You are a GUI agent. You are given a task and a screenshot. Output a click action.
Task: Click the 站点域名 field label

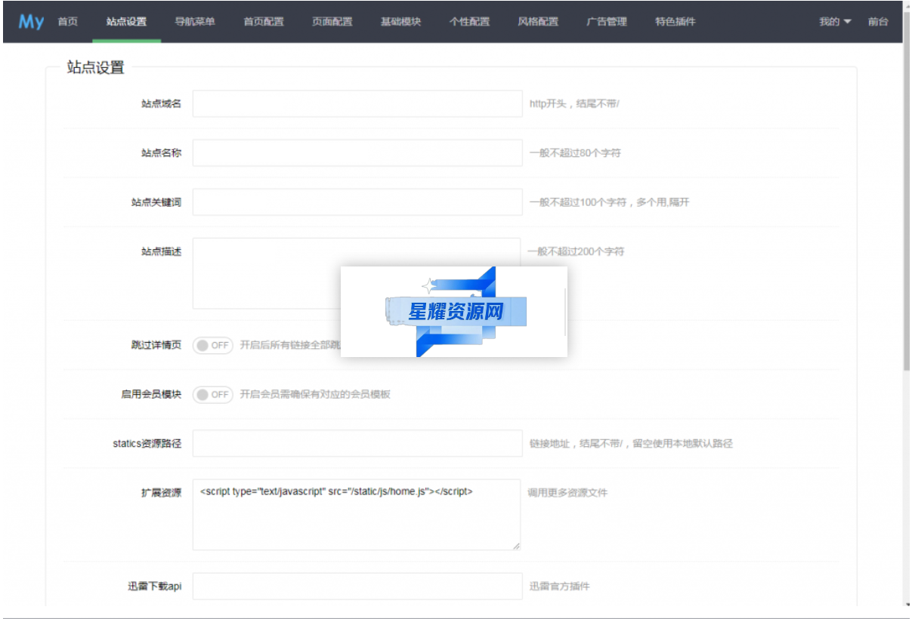click(161, 103)
